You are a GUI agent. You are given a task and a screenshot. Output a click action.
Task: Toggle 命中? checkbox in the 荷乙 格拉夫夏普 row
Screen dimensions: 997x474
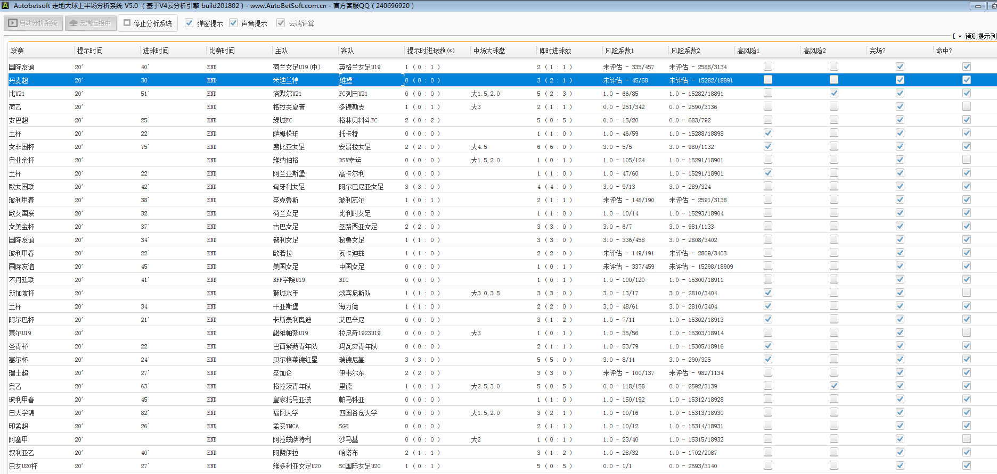[x=967, y=106]
